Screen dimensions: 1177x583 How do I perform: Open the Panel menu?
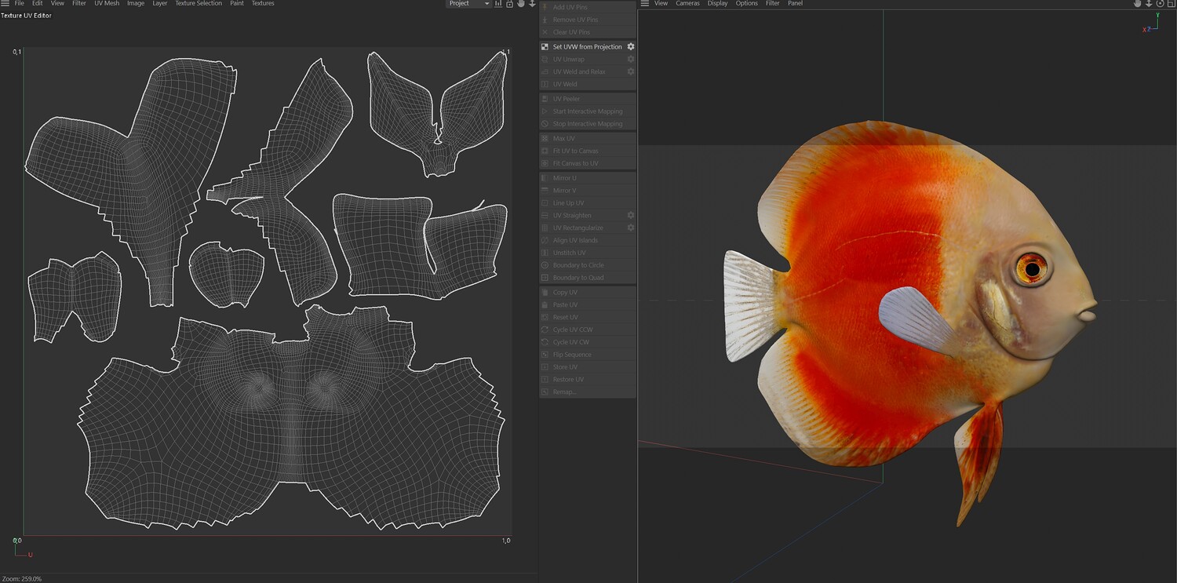pos(795,3)
